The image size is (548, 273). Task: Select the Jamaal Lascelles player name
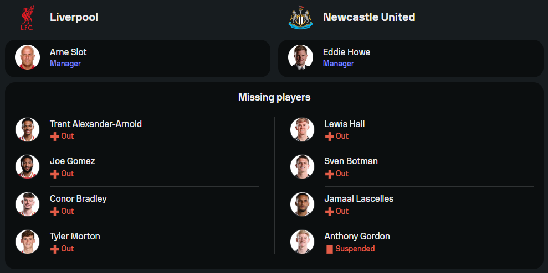click(x=358, y=198)
